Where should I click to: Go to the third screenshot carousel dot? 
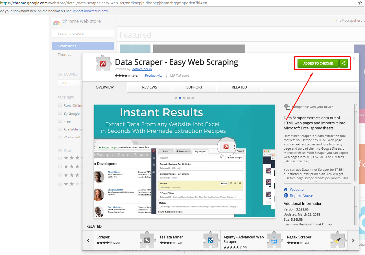click(x=184, y=98)
